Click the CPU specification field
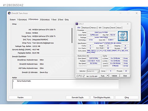Viewport: 148px width, 111px height. pos(108,43)
